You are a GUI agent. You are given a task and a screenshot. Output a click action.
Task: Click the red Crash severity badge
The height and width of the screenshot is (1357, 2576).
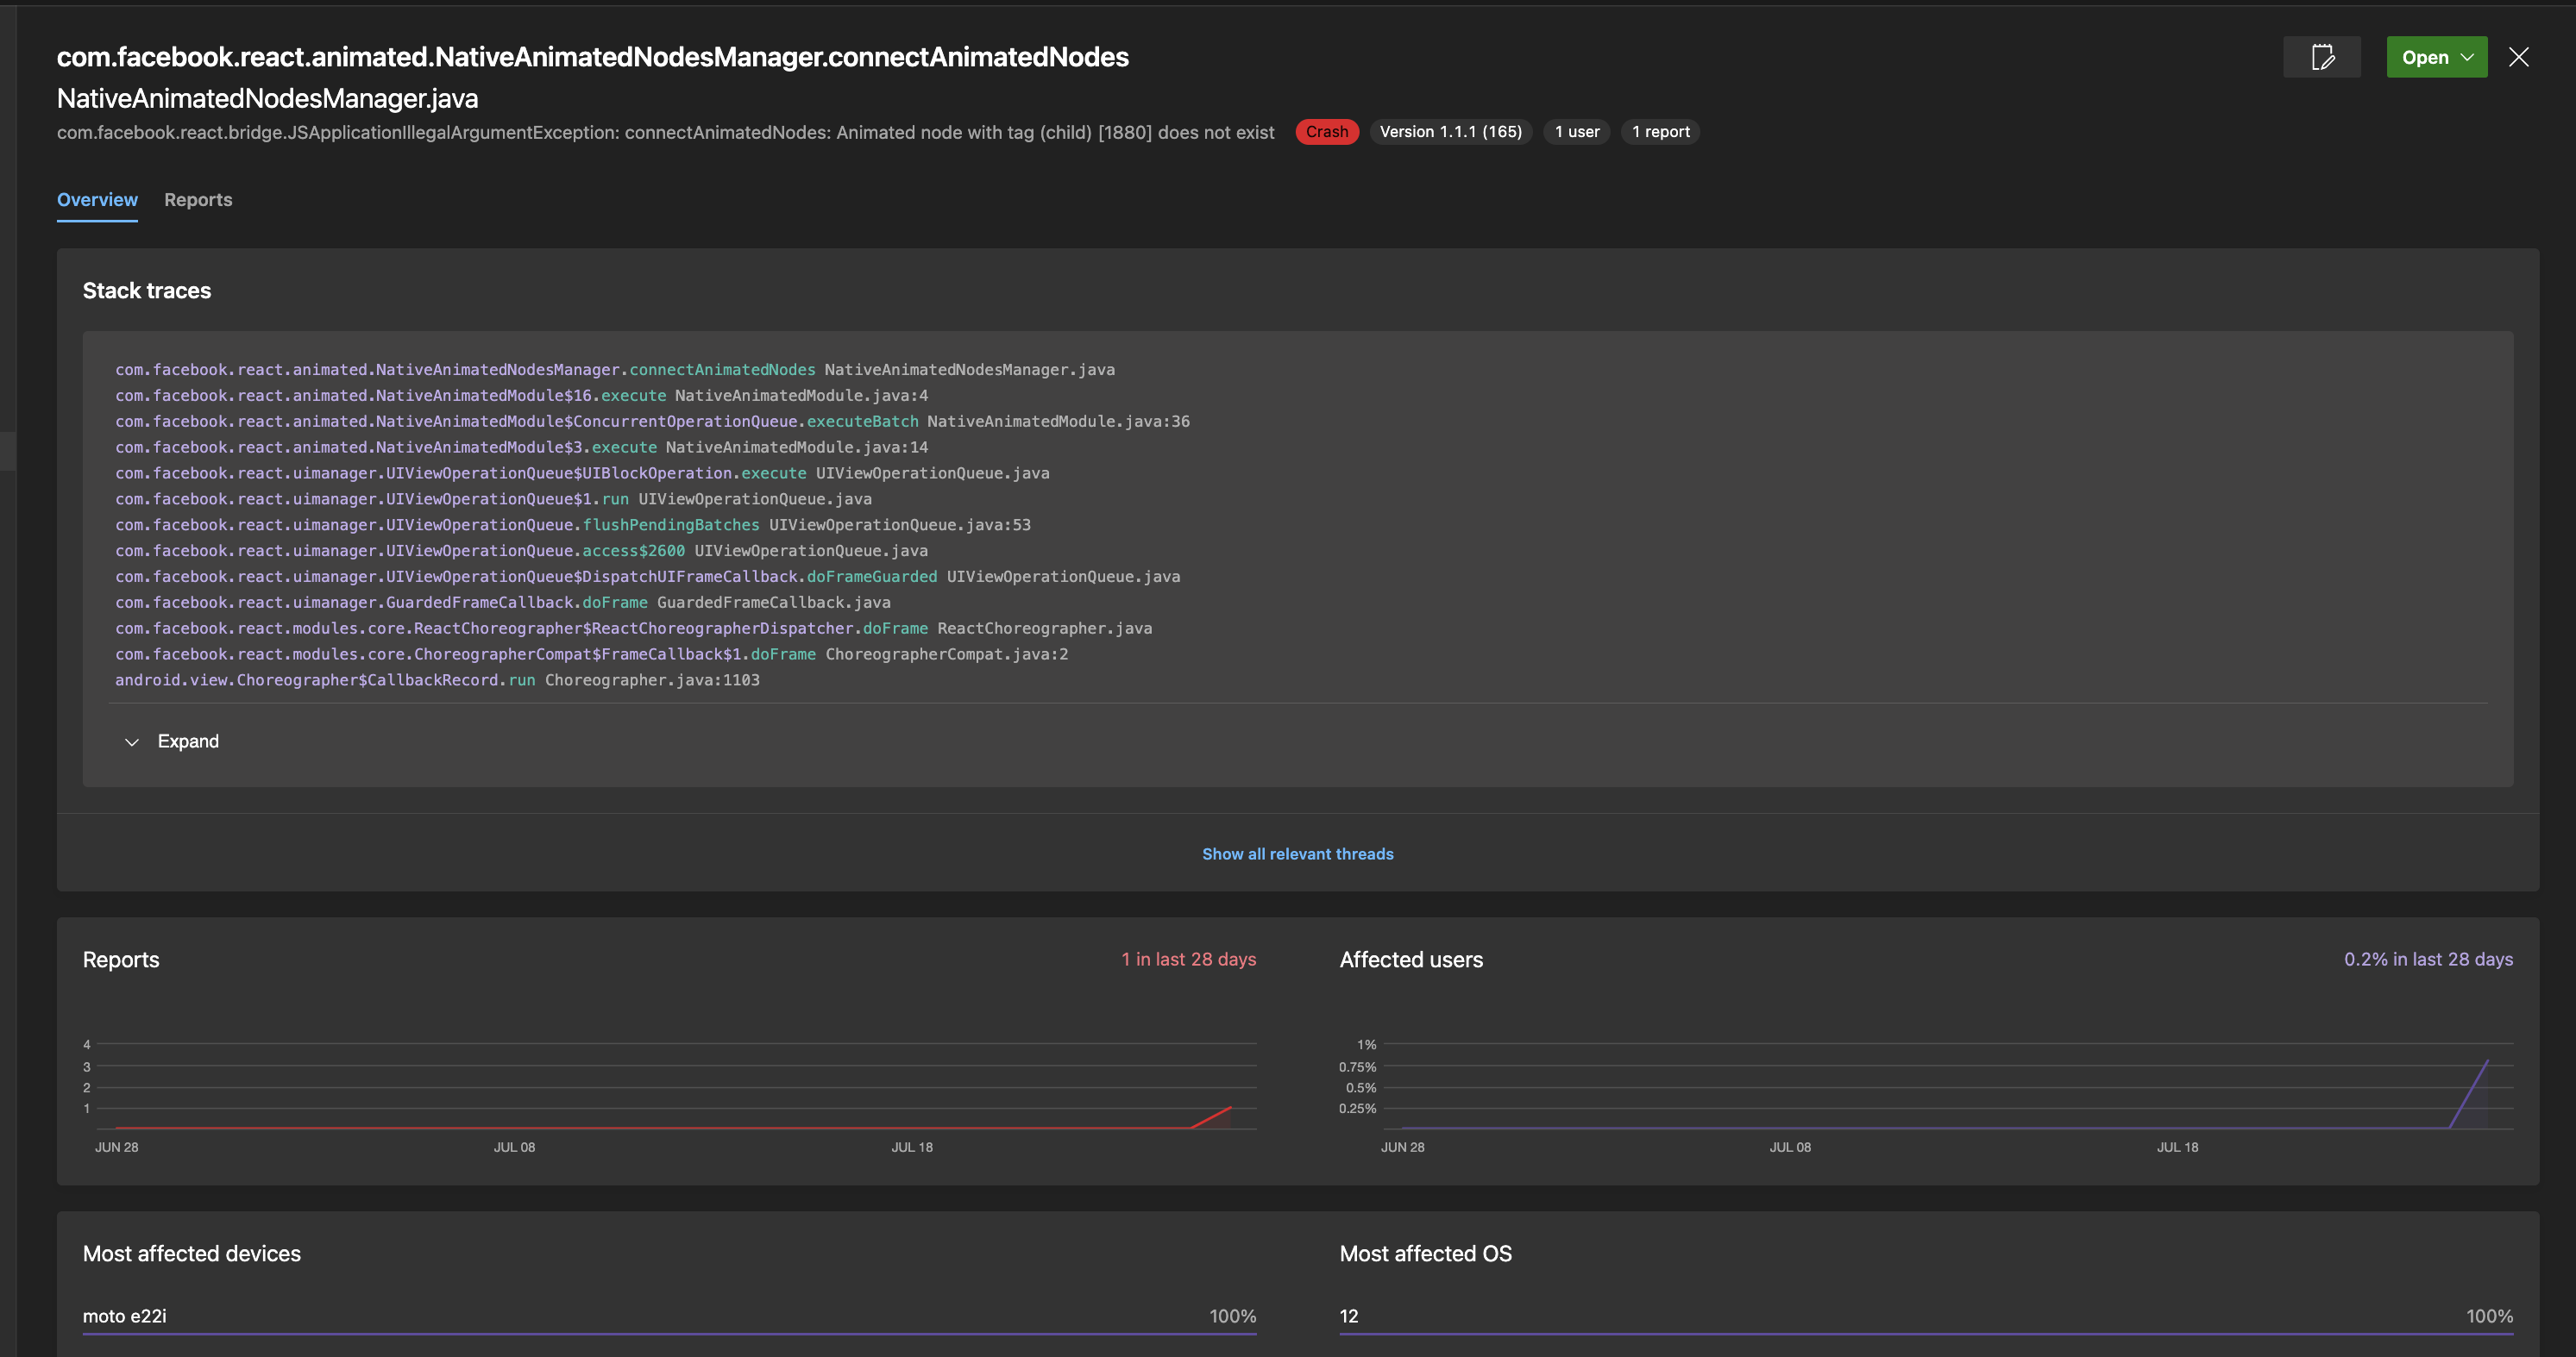(1327, 131)
